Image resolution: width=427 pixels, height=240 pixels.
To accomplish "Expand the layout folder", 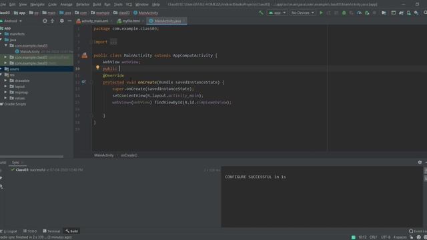I will [x=5, y=87].
